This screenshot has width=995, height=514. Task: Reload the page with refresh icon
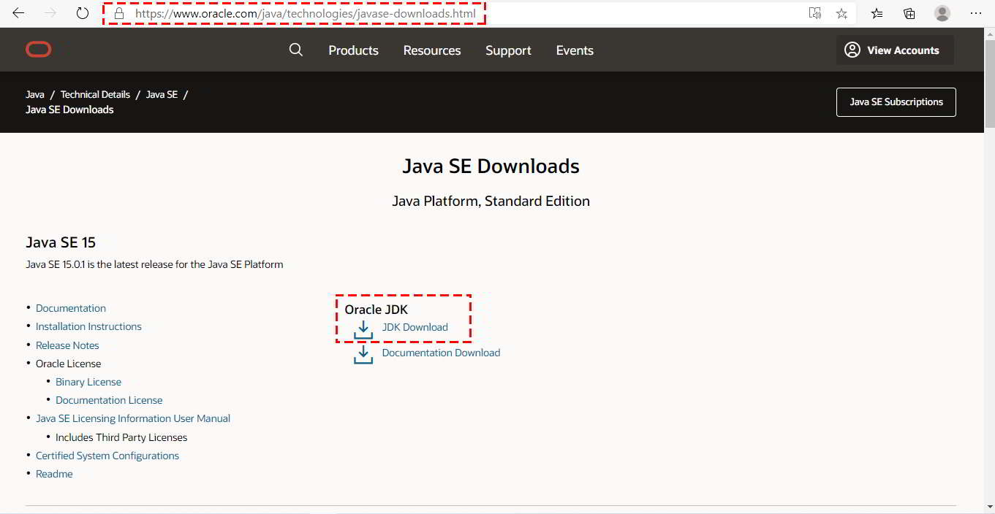tap(83, 13)
